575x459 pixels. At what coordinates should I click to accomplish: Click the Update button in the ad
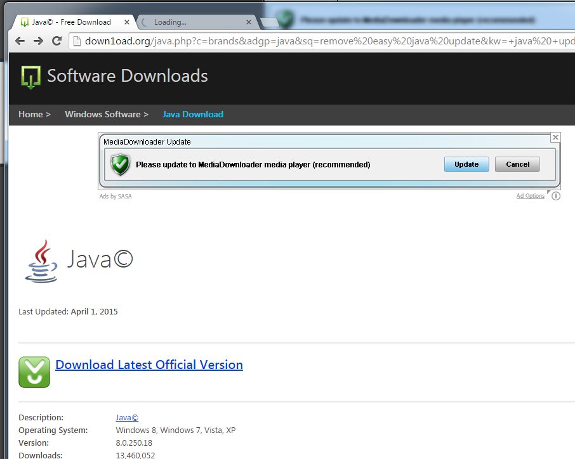(466, 164)
